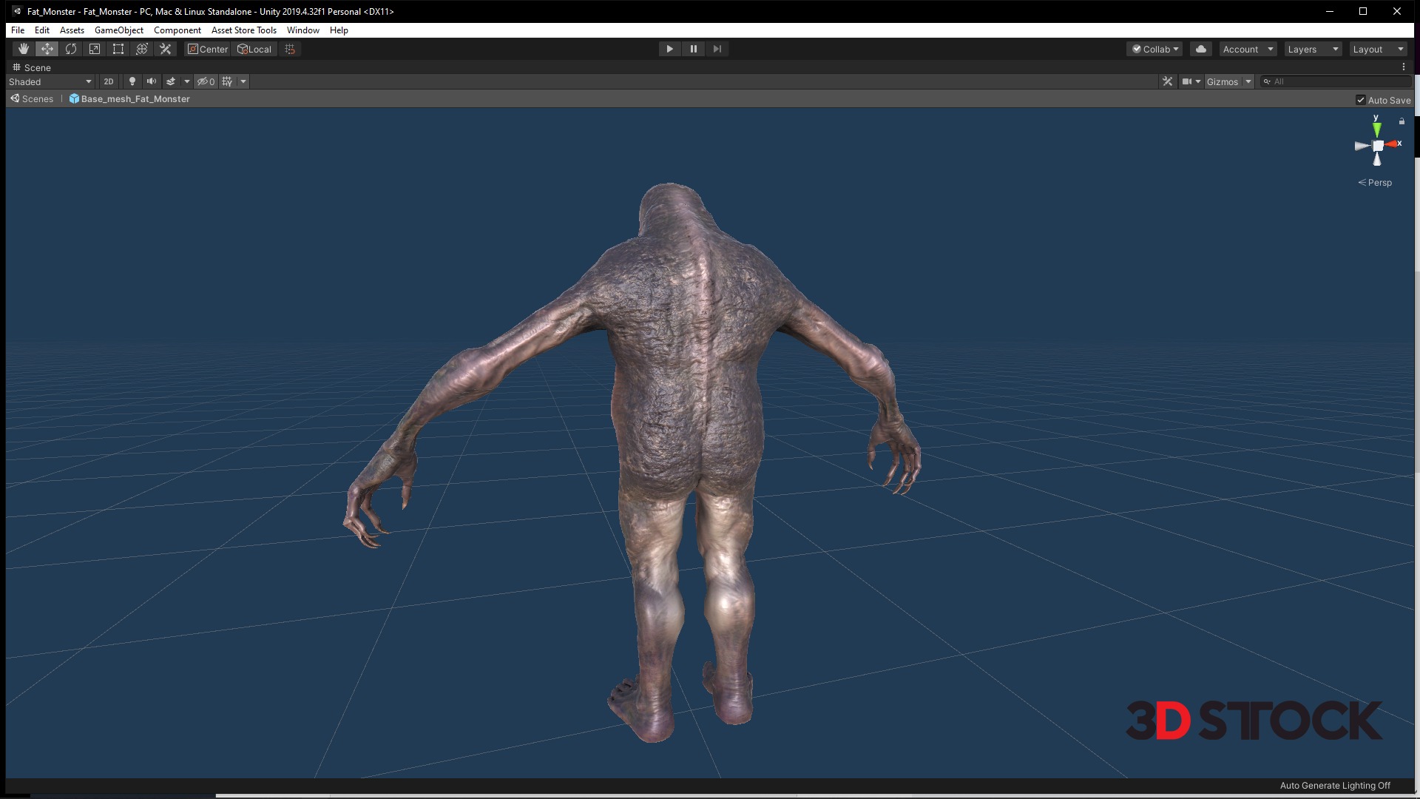Open the Shaded draw mode dropdown
The height and width of the screenshot is (799, 1420).
pos(50,81)
